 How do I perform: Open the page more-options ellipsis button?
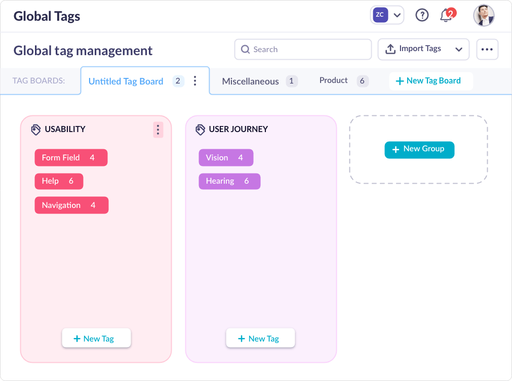(x=487, y=50)
